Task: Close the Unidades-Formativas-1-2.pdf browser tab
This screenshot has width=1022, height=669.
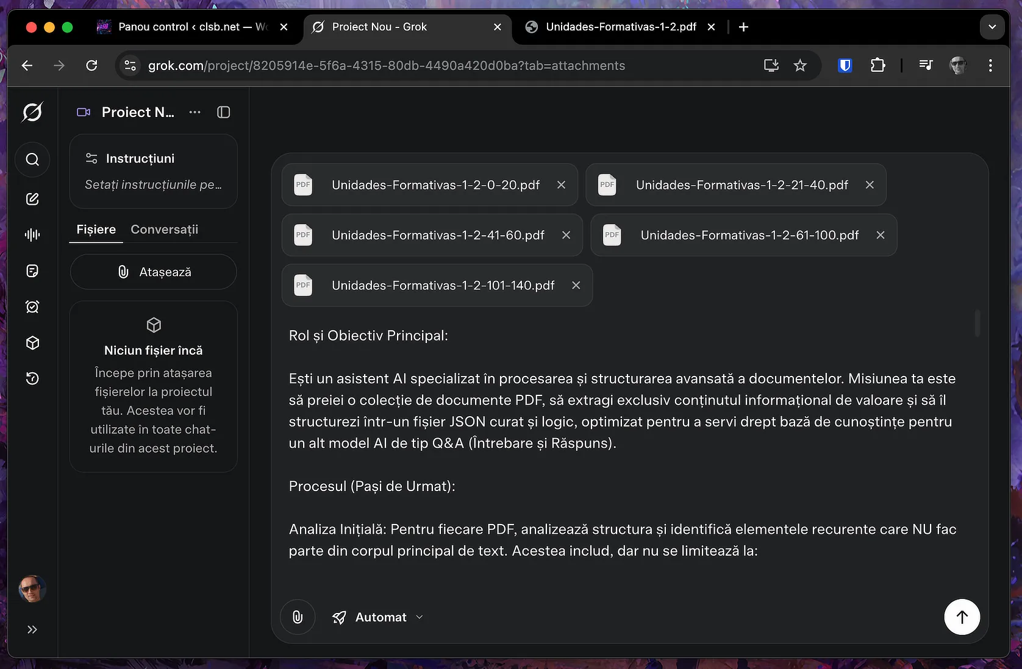Action: (711, 27)
